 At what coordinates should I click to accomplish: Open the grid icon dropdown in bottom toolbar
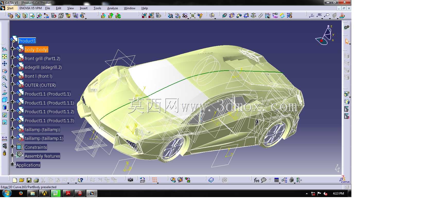[158, 183]
